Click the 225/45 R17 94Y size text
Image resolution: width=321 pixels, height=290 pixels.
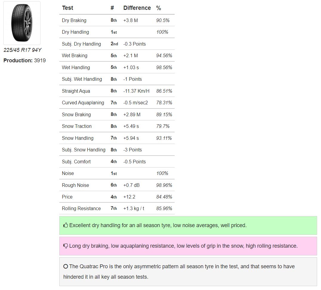pos(23,50)
